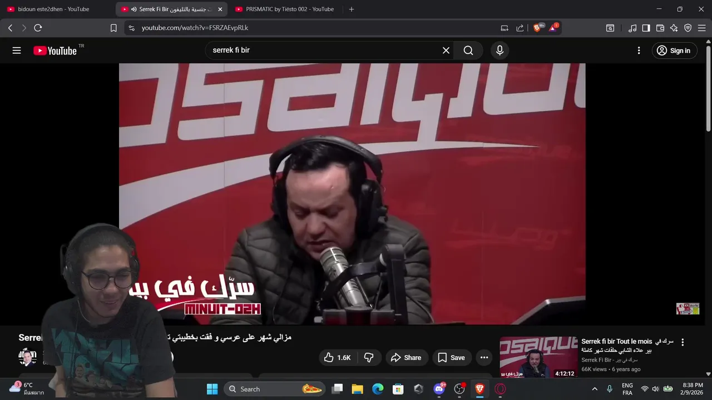
Task: Bookmark this page icon
Action: click(113, 28)
